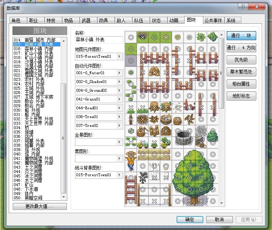Open the 004-G_Ground02 autotile dropdown

[119, 90]
